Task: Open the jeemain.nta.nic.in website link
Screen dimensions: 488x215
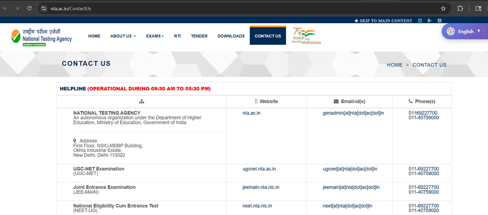Action: (261, 187)
